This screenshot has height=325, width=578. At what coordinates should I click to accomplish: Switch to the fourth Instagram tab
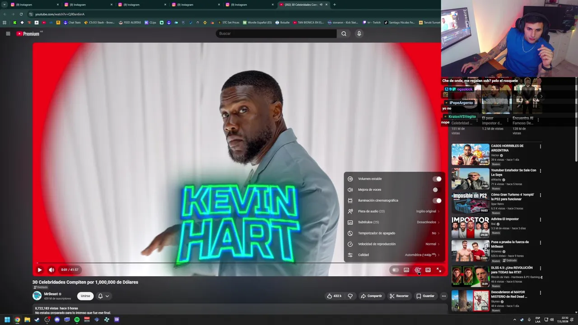pos(196,5)
